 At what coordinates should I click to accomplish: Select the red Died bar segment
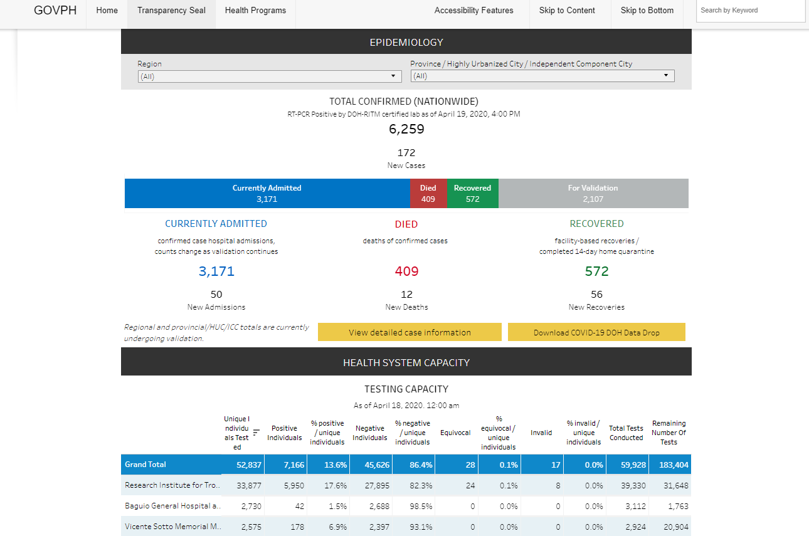(428, 194)
